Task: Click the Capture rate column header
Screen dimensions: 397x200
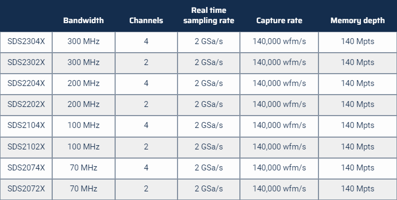Action: click(x=279, y=20)
